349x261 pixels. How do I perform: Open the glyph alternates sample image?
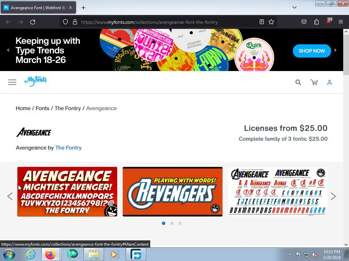[278, 192]
